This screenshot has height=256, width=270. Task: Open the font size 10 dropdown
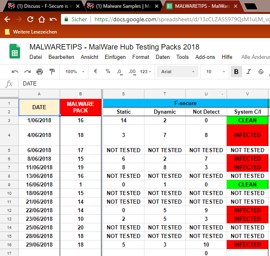[214, 72]
